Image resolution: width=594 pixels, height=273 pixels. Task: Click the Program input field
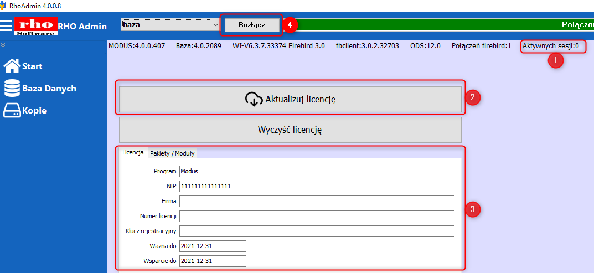point(317,171)
